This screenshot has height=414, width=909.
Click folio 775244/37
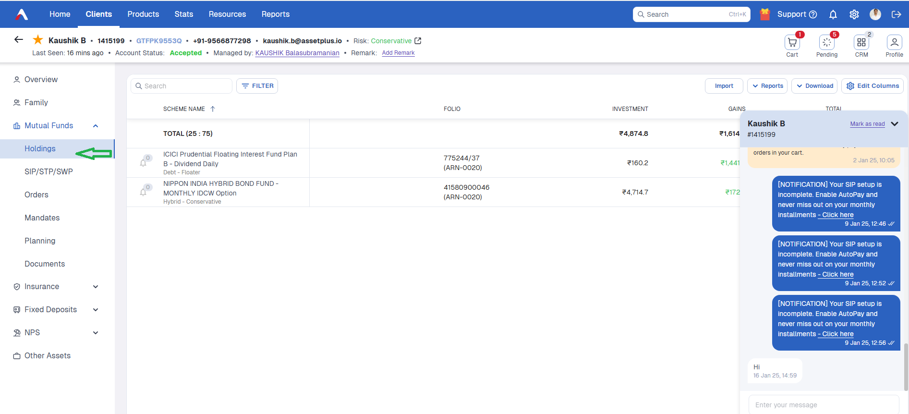[461, 158]
